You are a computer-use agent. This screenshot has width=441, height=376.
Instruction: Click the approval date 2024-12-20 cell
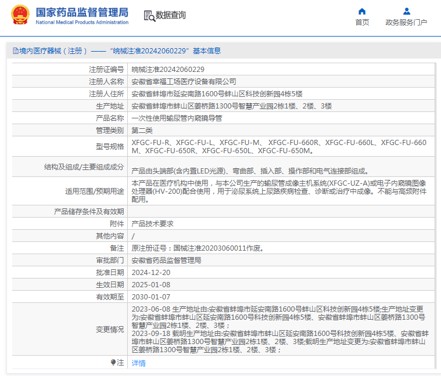pyautogui.click(x=281, y=272)
